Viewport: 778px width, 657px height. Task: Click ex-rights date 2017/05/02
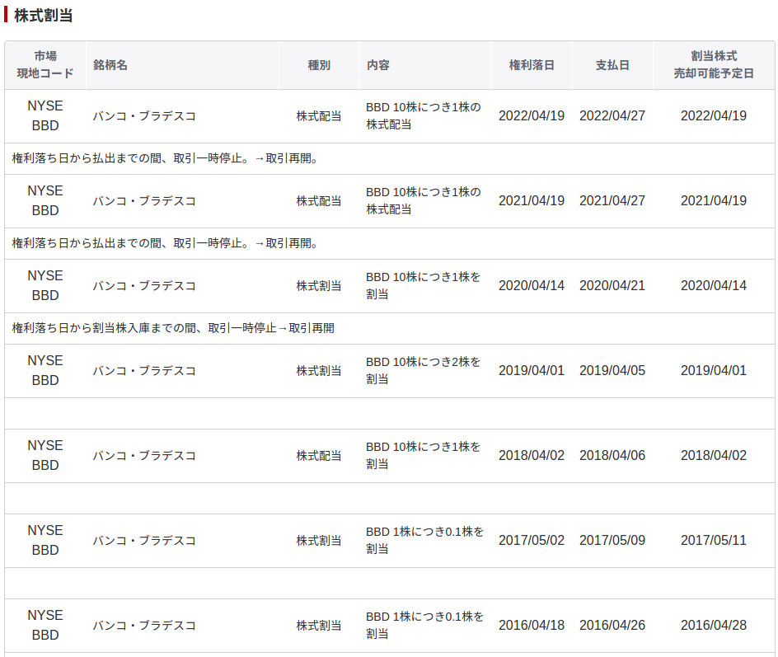[532, 541]
